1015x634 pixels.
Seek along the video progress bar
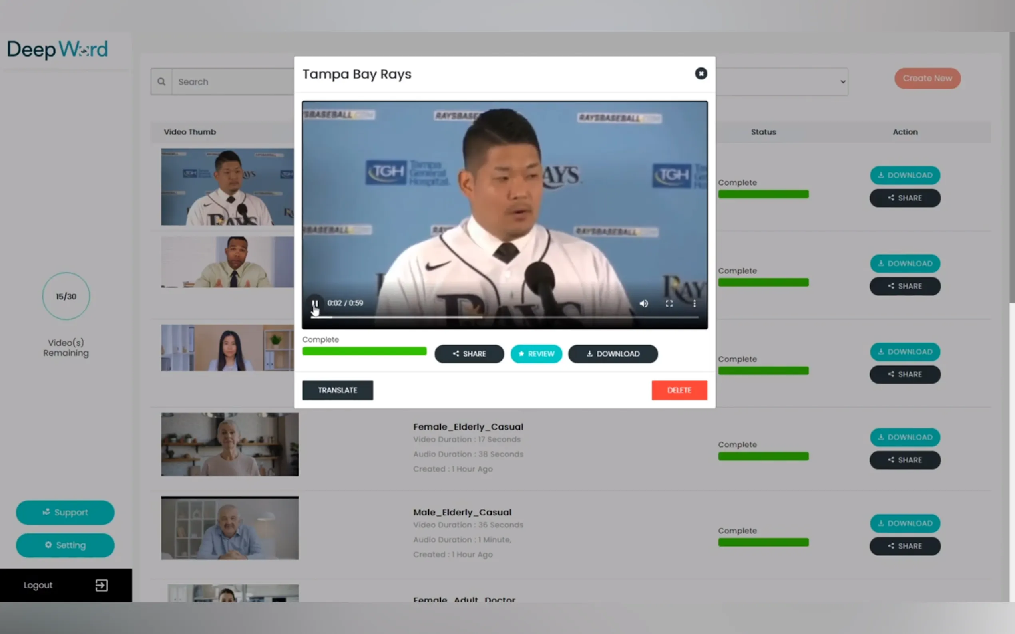pos(504,317)
